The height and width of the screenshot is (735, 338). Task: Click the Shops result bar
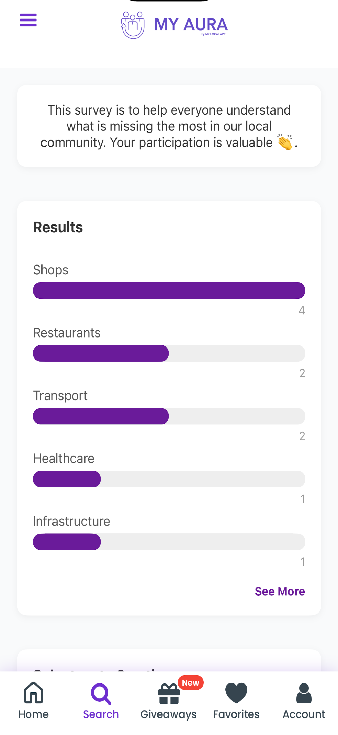[169, 290]
